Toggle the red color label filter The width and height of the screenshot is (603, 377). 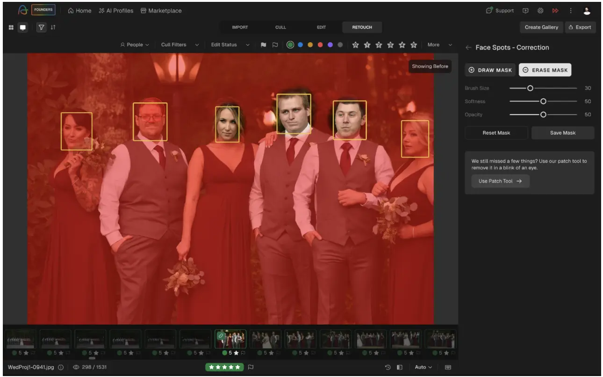coord(320,45)
